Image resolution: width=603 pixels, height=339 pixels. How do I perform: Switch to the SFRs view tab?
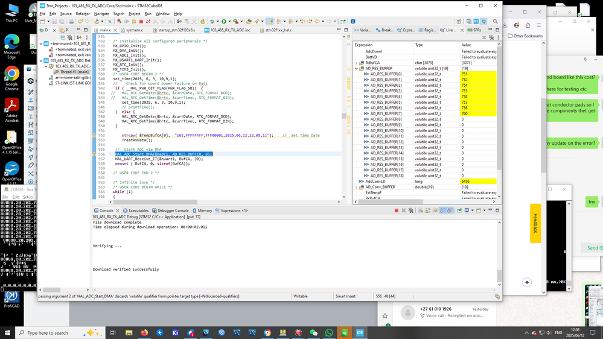474,30
